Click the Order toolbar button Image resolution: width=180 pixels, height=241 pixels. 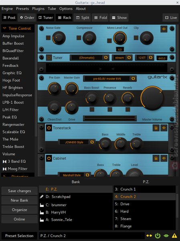point(27,18)
